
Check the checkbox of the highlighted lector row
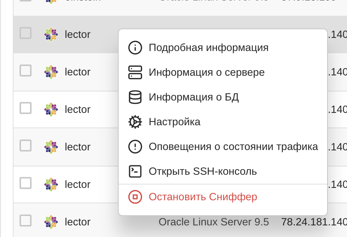tap(25, 33)
